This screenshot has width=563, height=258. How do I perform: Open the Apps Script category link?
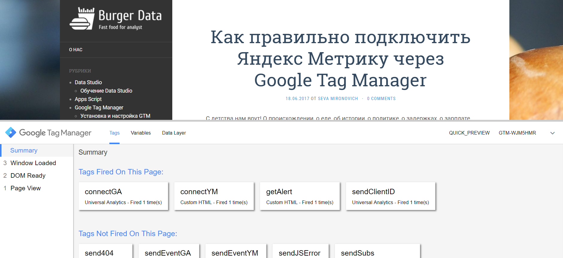tap(88, 99)
